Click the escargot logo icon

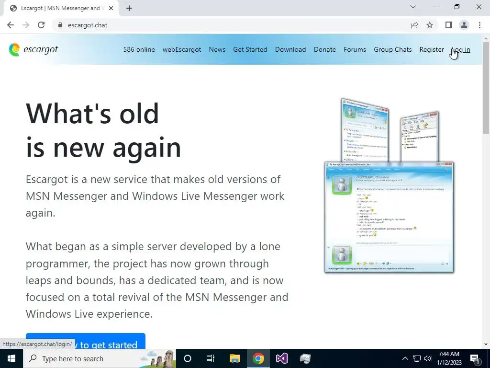click(14, 50)
